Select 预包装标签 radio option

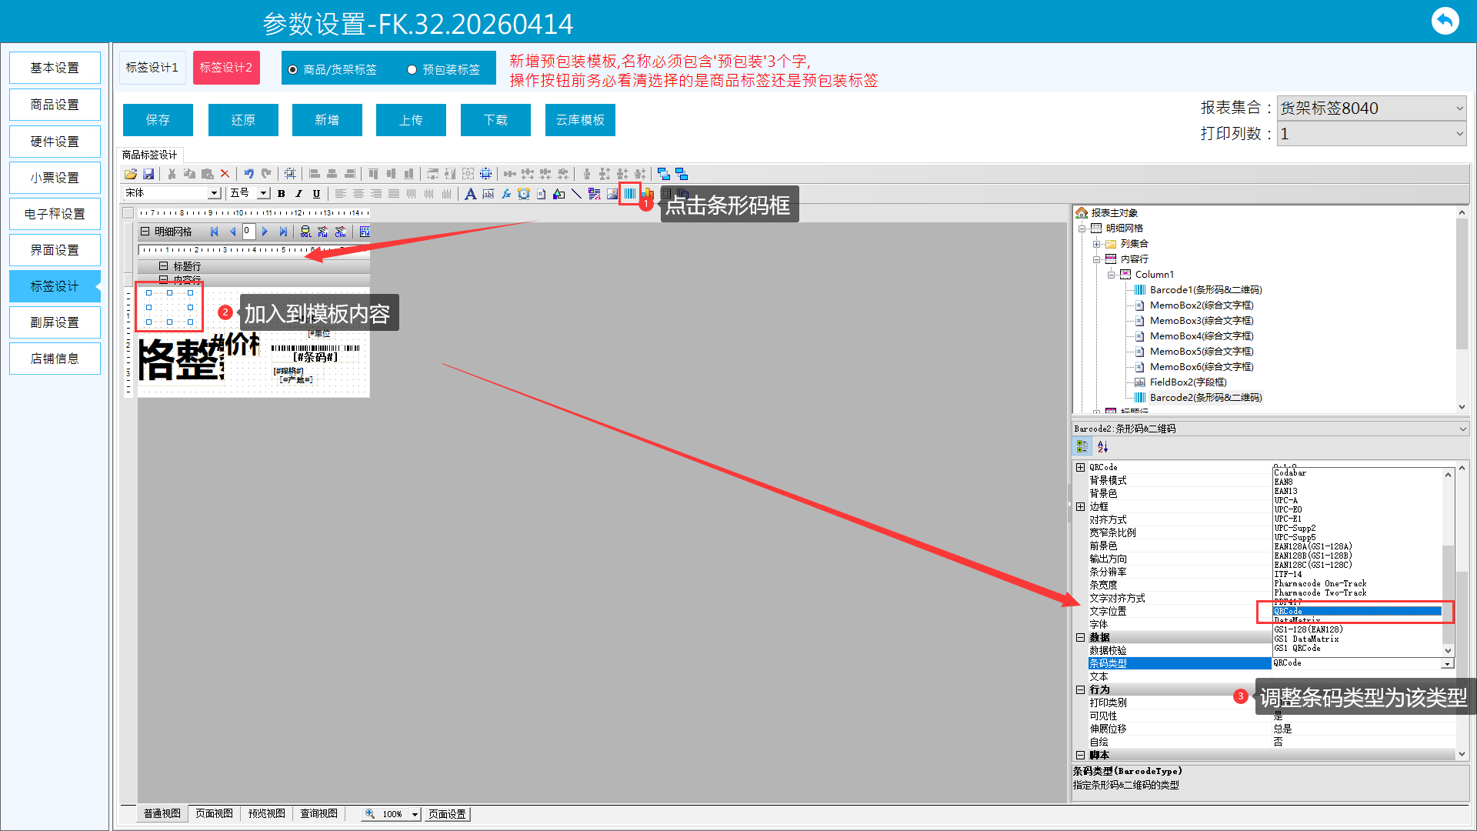(x=412, y=70)
